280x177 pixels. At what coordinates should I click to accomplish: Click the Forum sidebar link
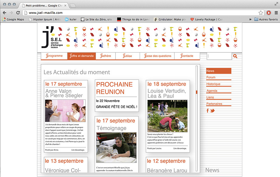211,77
